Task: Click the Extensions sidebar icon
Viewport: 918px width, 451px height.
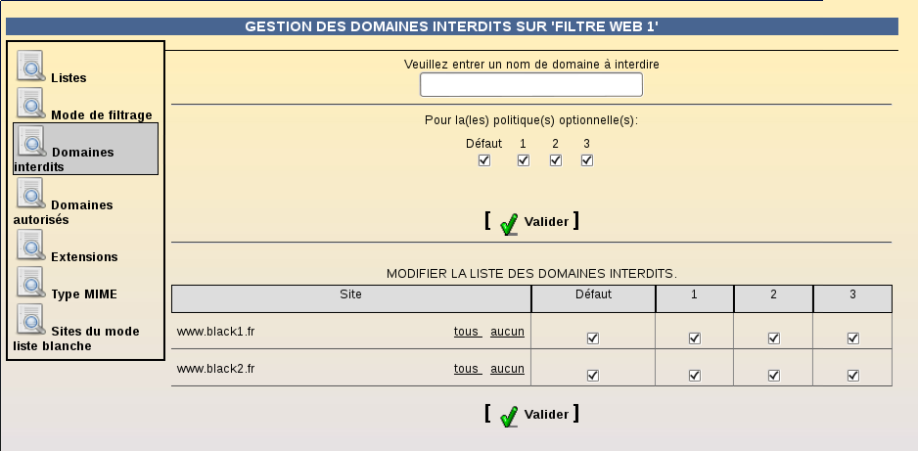Action: click(31, 245)
